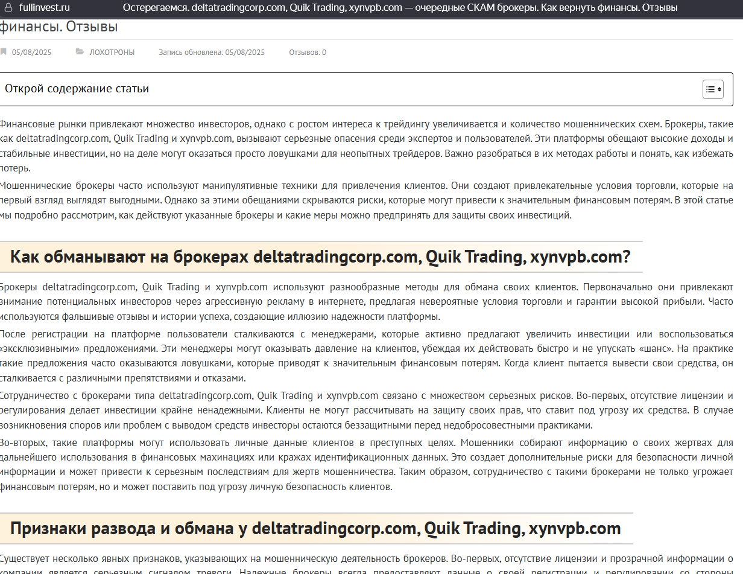Click the bookmark icon next to 05/08/2025
Viewport: 743px width, 574px height.
point(3,52)
